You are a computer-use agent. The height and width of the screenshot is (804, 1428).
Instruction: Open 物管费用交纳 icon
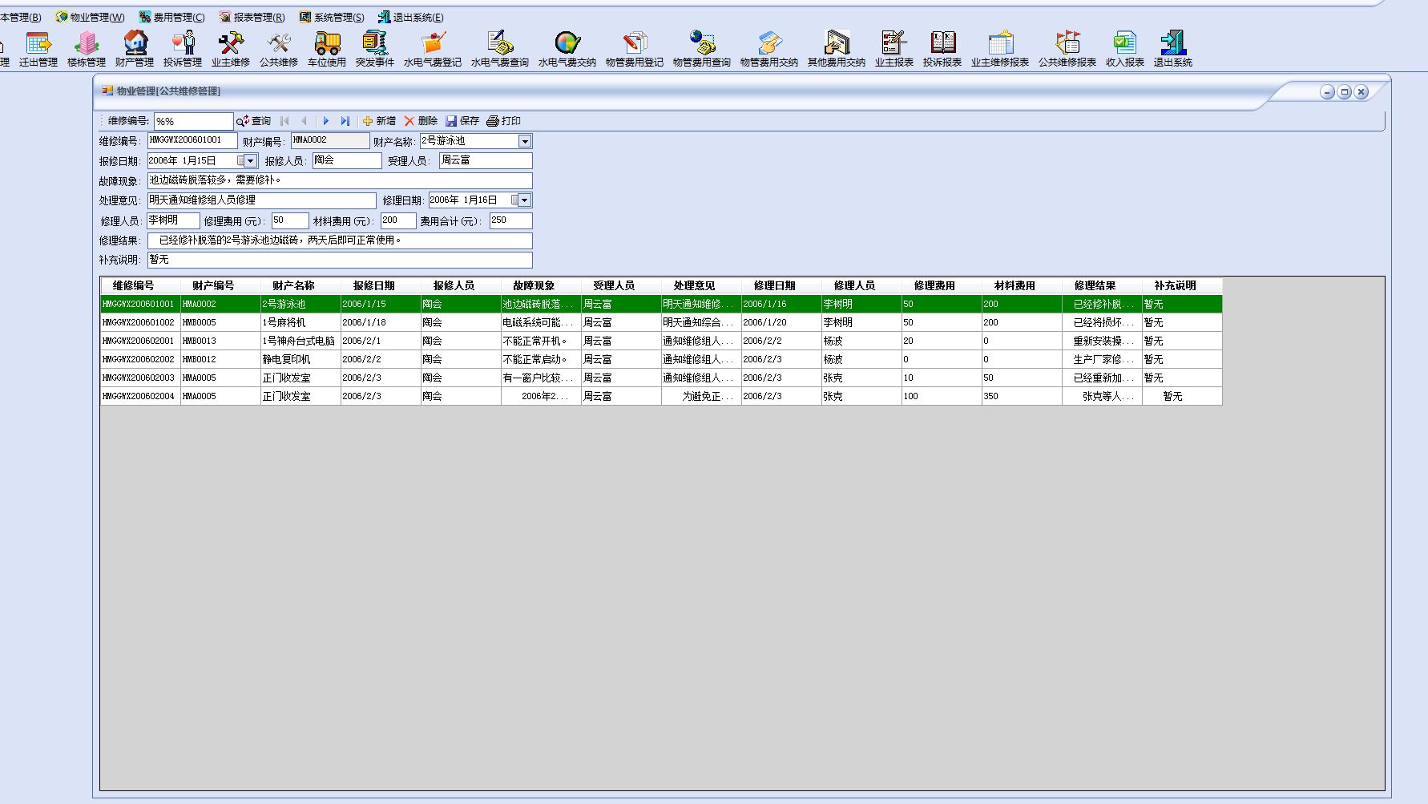coord(769,48)
